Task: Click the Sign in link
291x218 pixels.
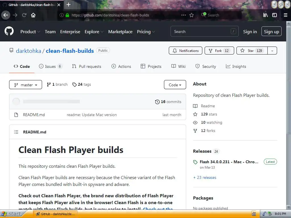Action: coord(250,32)
